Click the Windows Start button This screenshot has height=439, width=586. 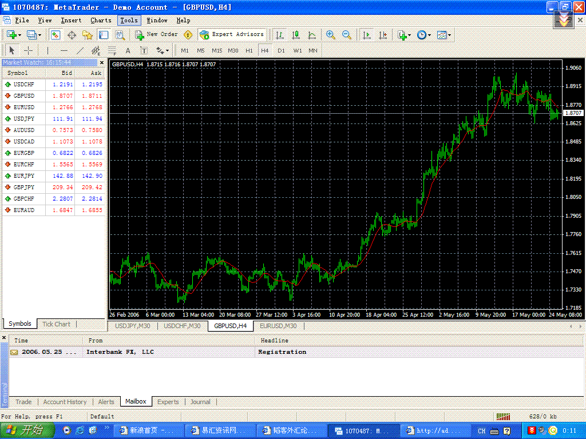[x=27, y=430]
